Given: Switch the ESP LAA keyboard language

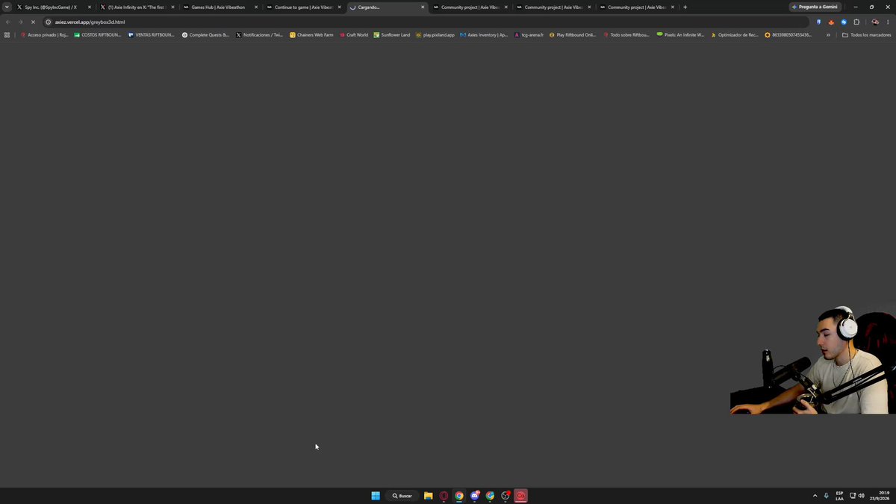Looking at the screenshot, I should (x=839, y=496).
